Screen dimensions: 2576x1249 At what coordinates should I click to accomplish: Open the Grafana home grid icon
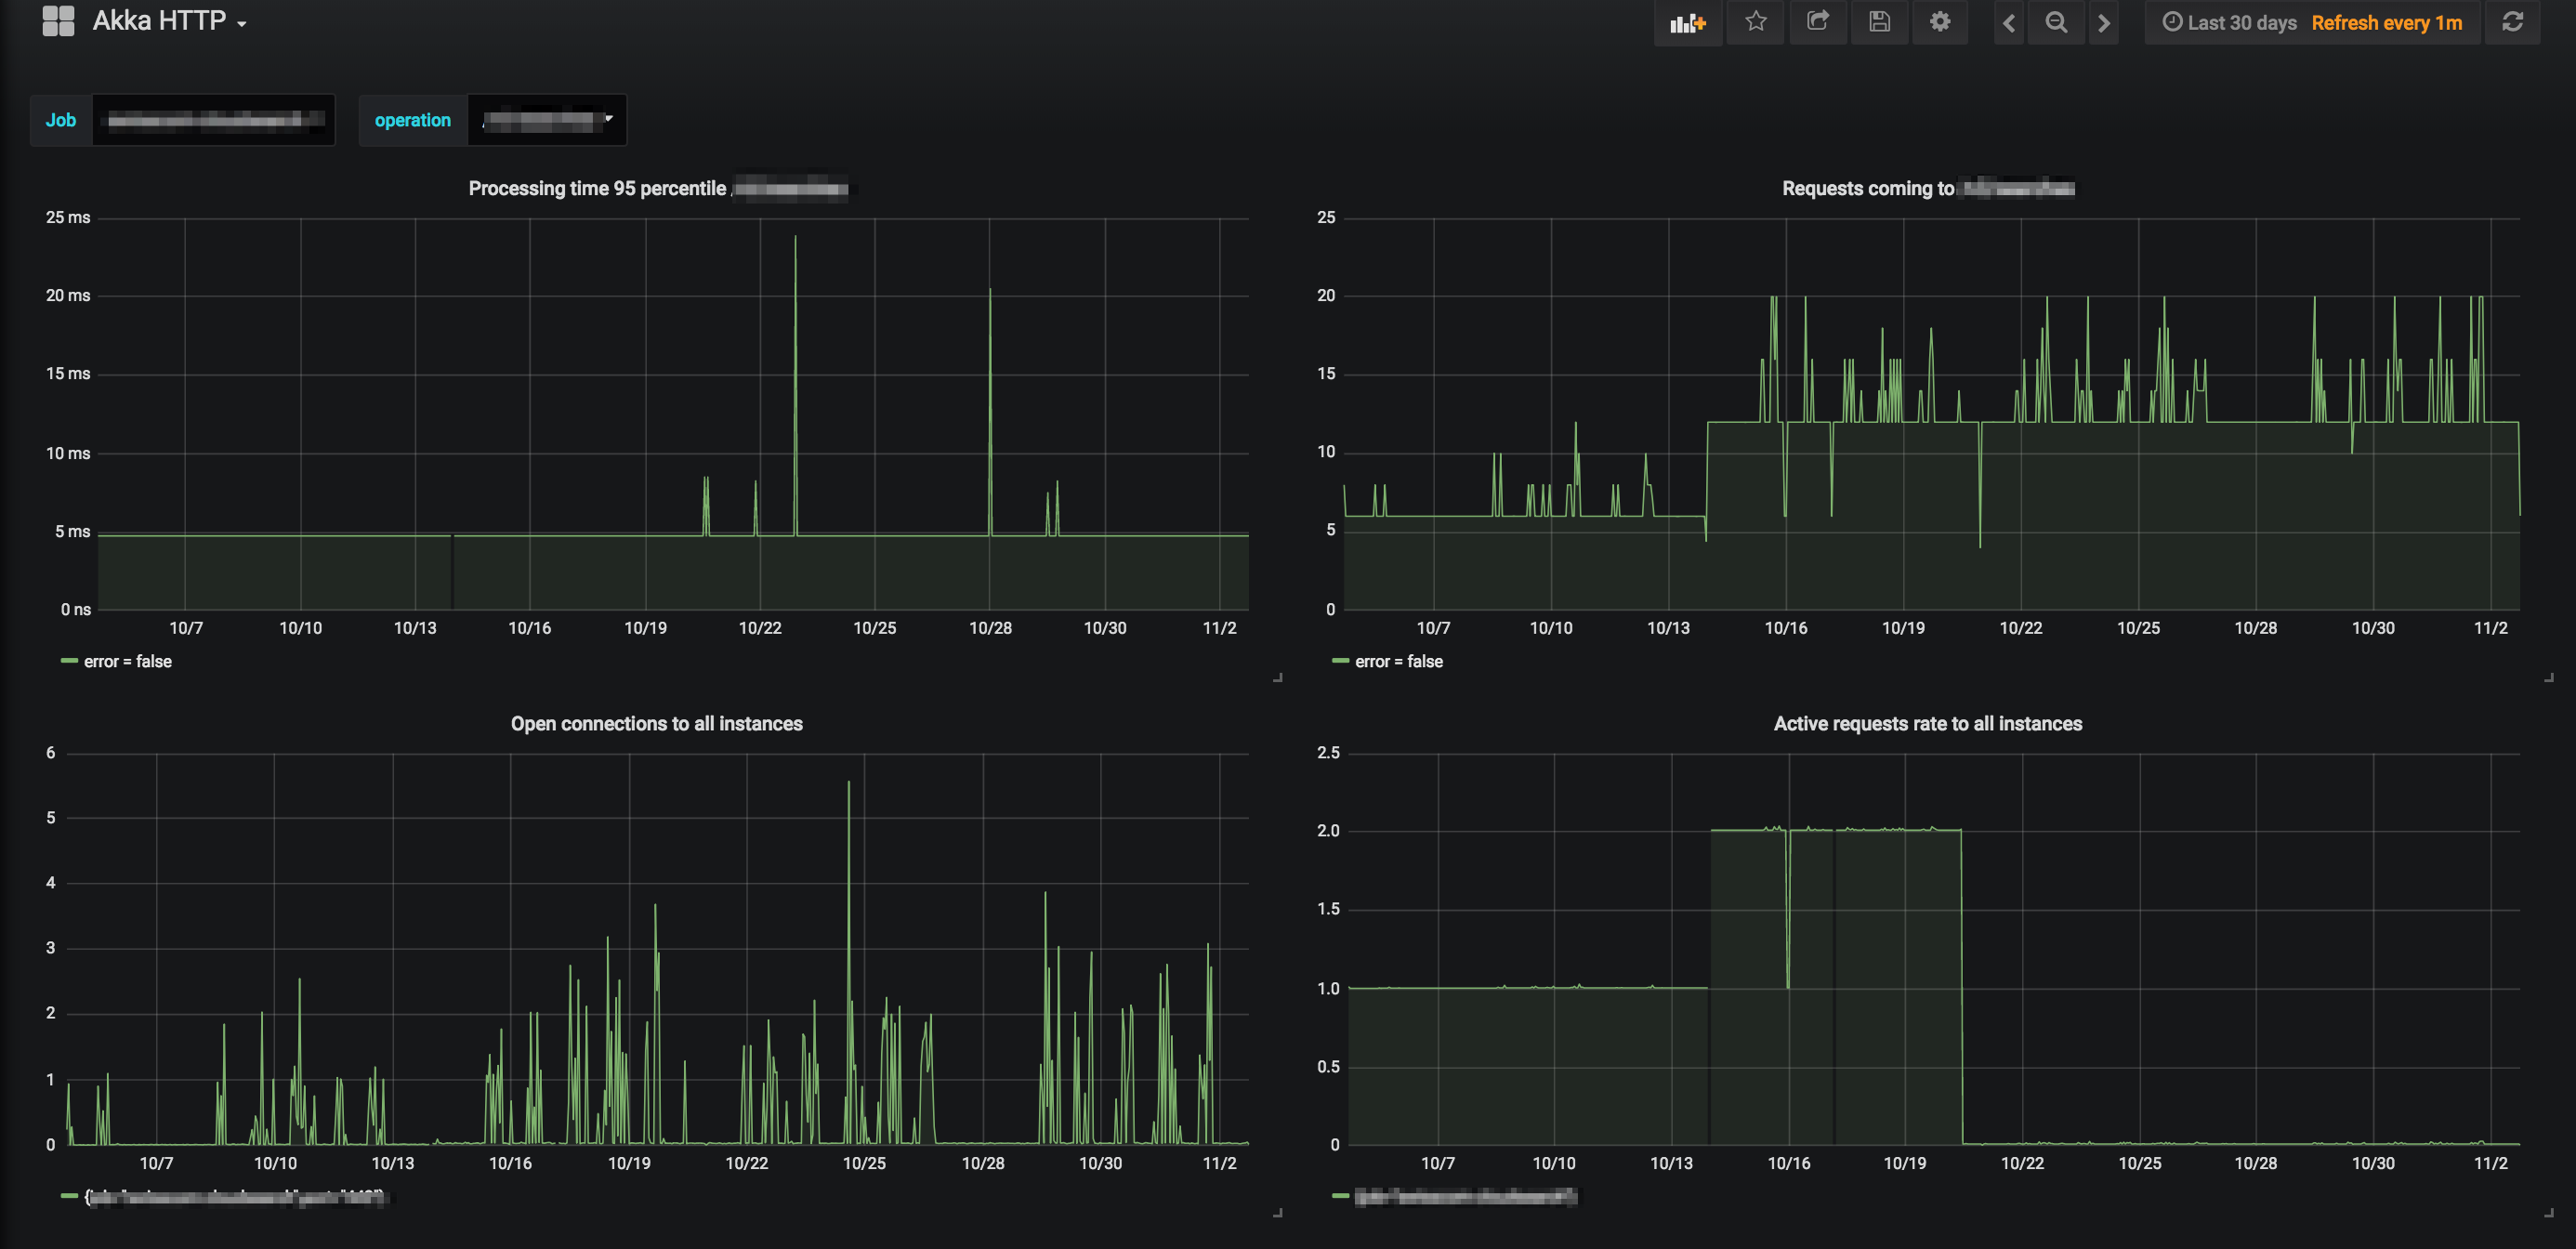[58, 21]
